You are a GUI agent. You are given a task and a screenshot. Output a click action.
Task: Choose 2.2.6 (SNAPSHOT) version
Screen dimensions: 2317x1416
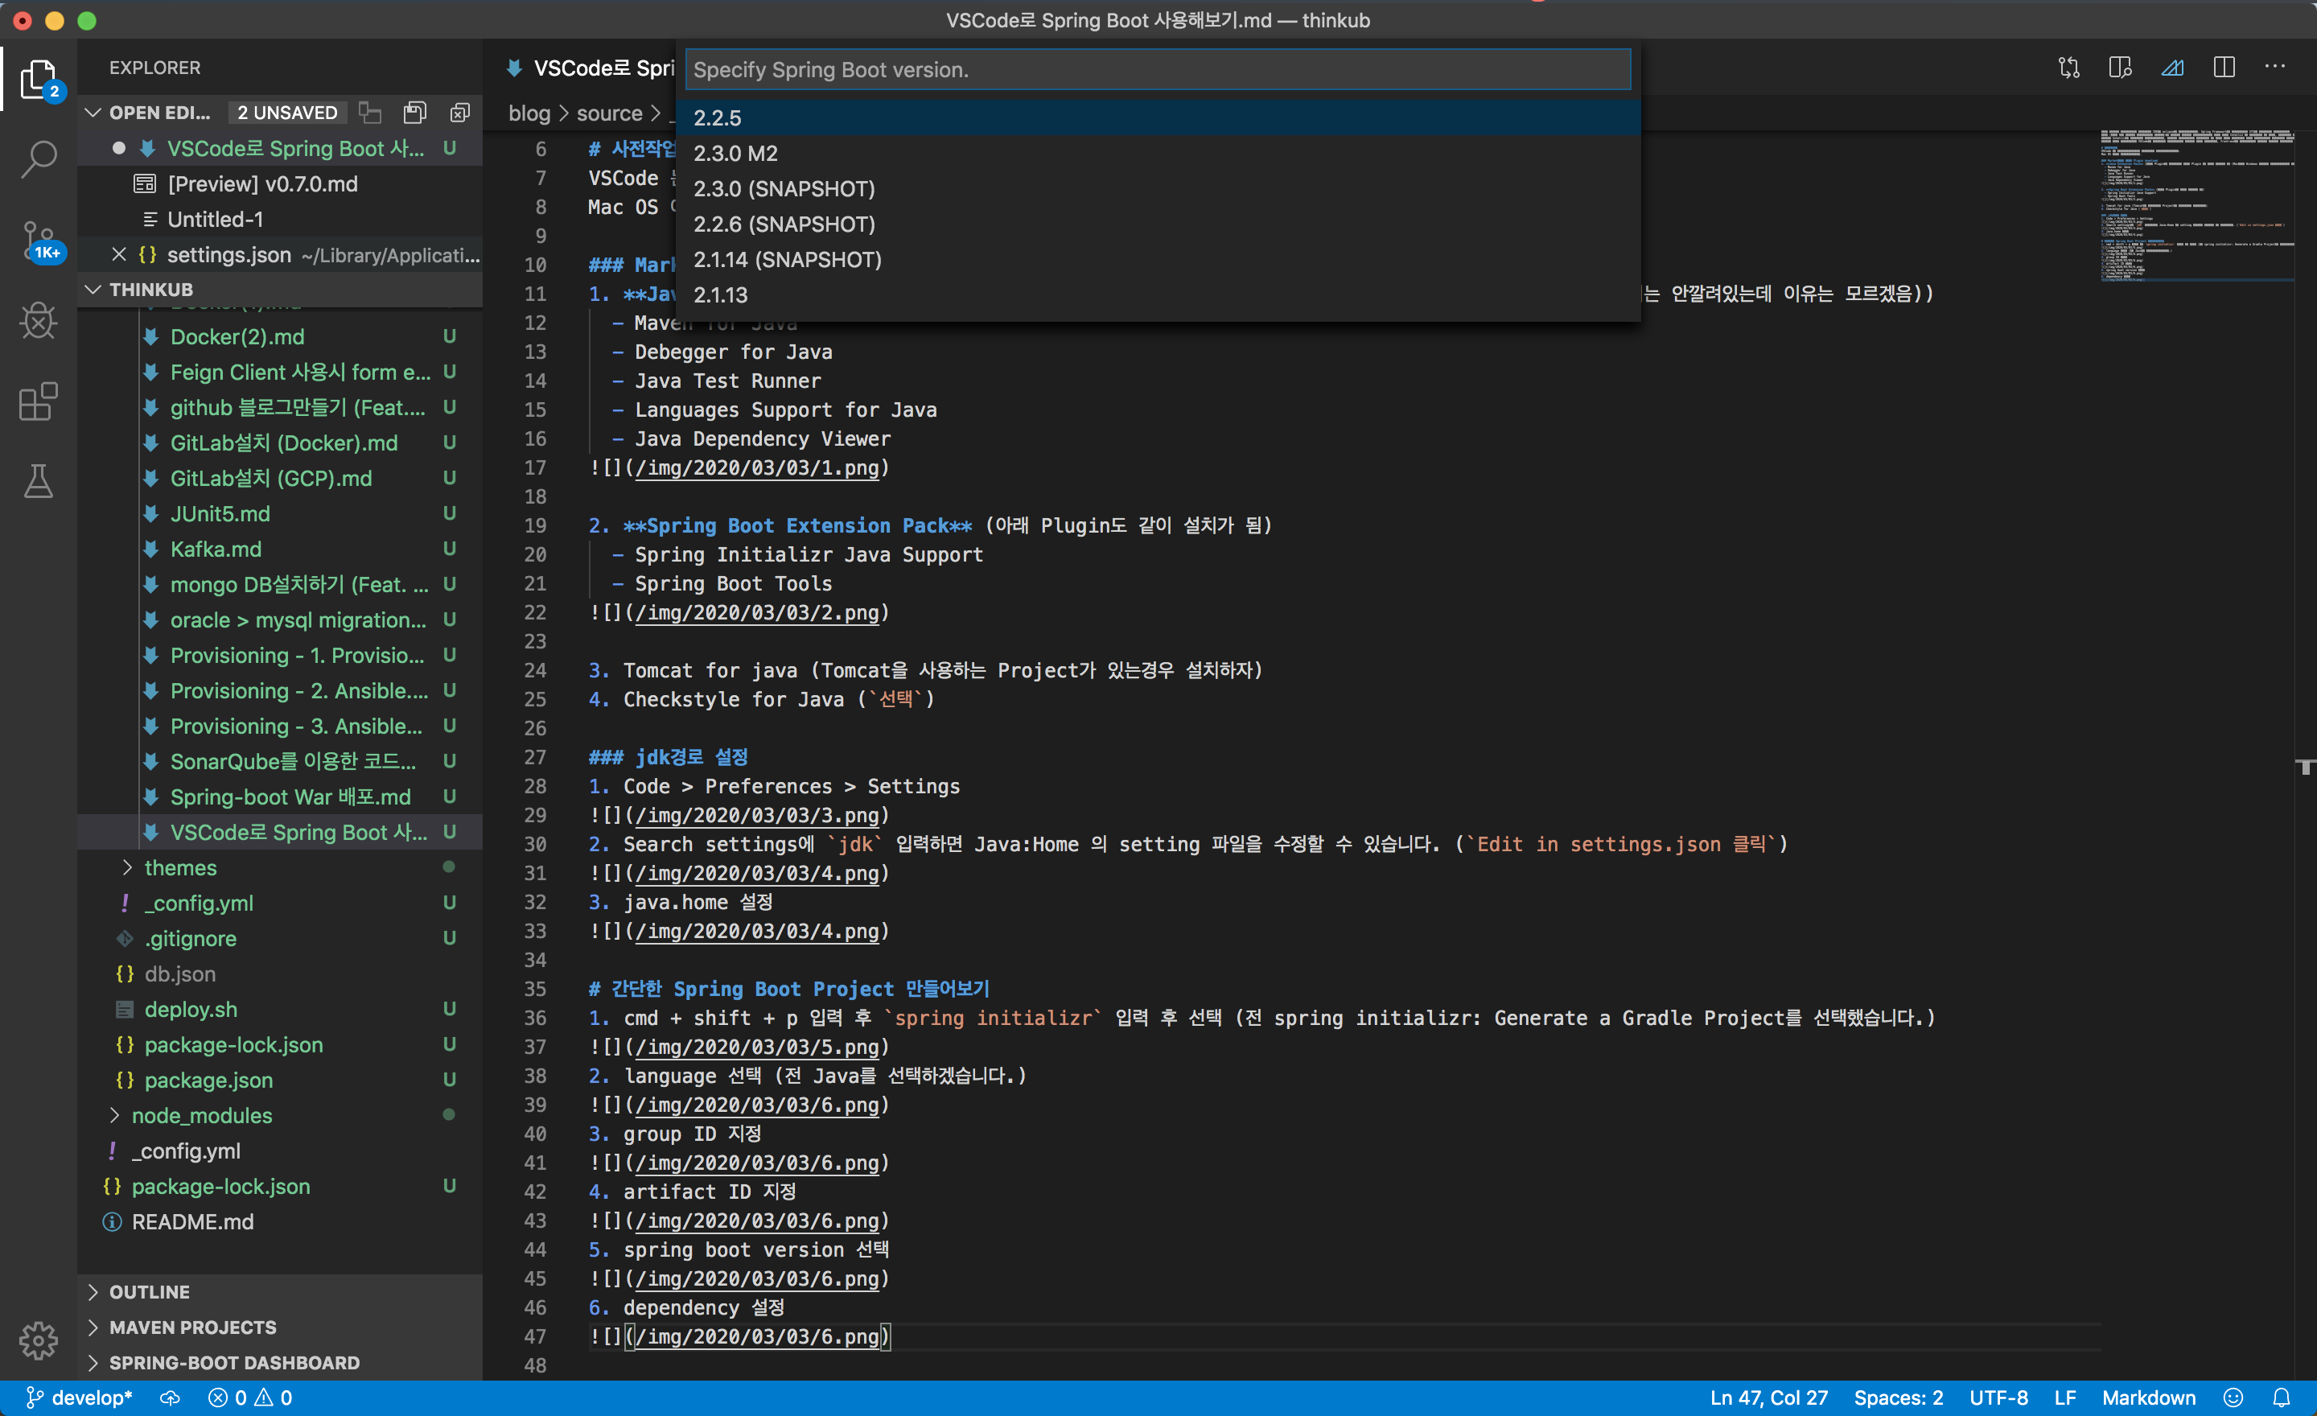pyautogui.click(x=1158, y=224)
